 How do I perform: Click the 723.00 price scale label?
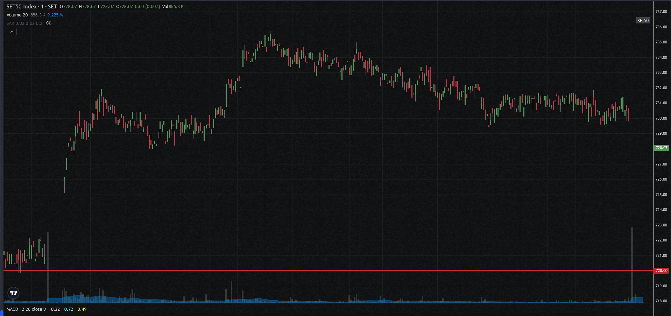(x=661, y=225)
